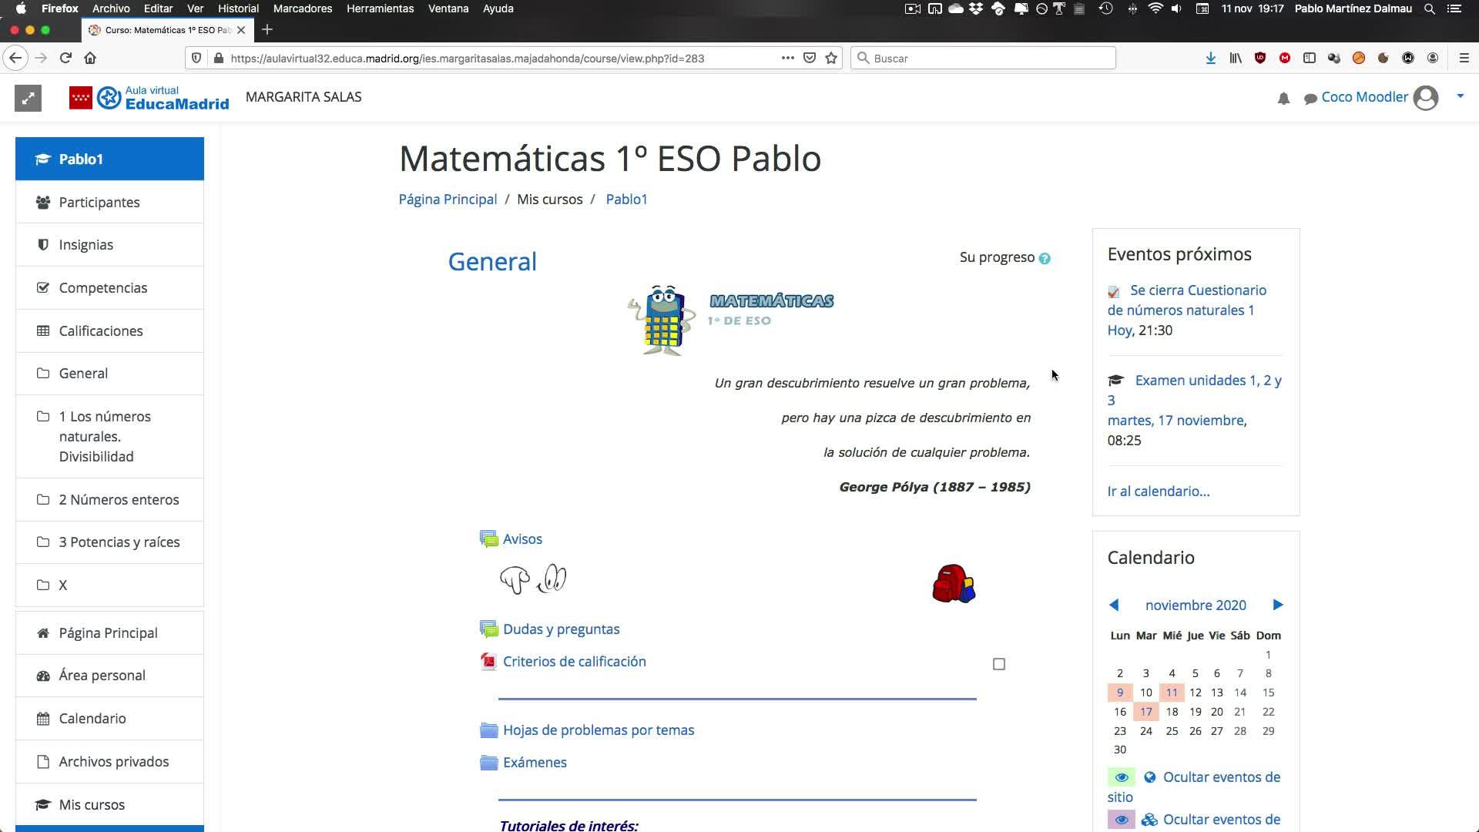This screenshot has width=1479, height=832.
Task: Toggle purple eye to hide category events
Action: click(1121, 820)
